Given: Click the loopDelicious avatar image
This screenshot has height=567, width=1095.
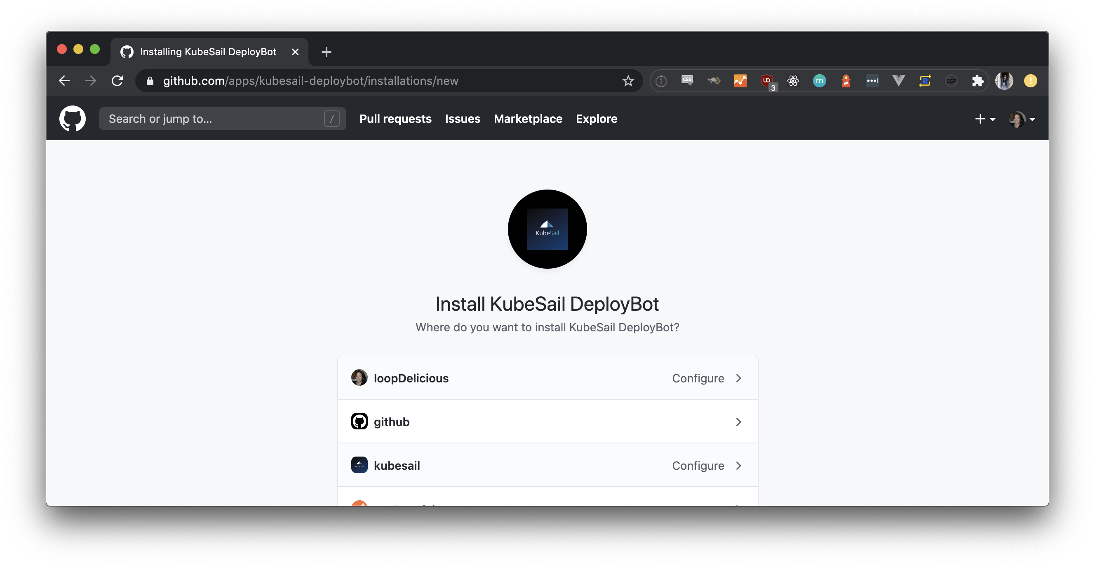Looking at the screenshot, I should coord(359,377).
